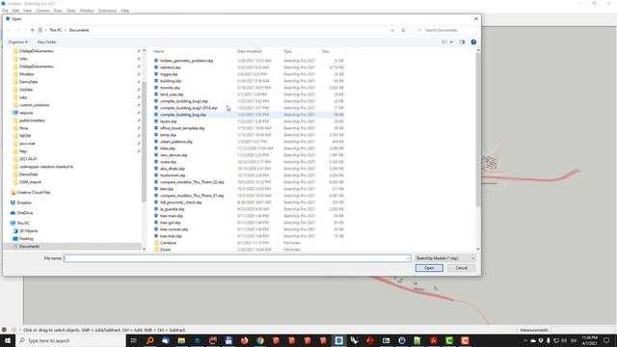The height and width of the screenshot is (347, 617).
Task: Select the file temp.skp
Action: click(168, 135)
